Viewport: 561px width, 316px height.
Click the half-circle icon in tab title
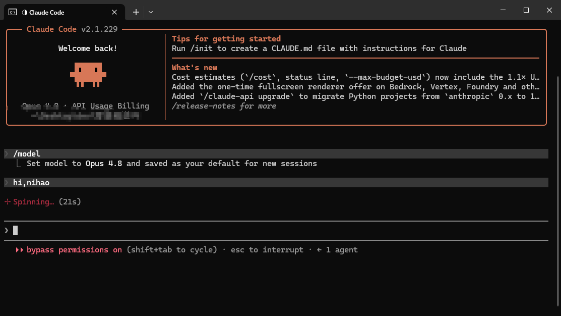(25, 13)
